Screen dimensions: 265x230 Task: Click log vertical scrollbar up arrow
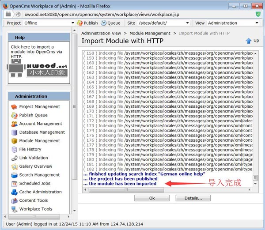coord(255,53)
